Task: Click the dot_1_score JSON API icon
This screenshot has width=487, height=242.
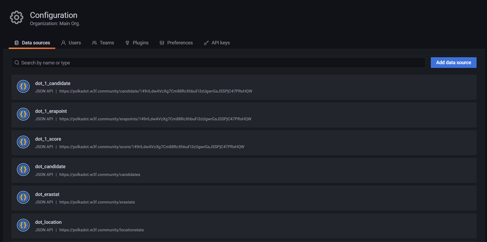Action: [x=23, y=142]
